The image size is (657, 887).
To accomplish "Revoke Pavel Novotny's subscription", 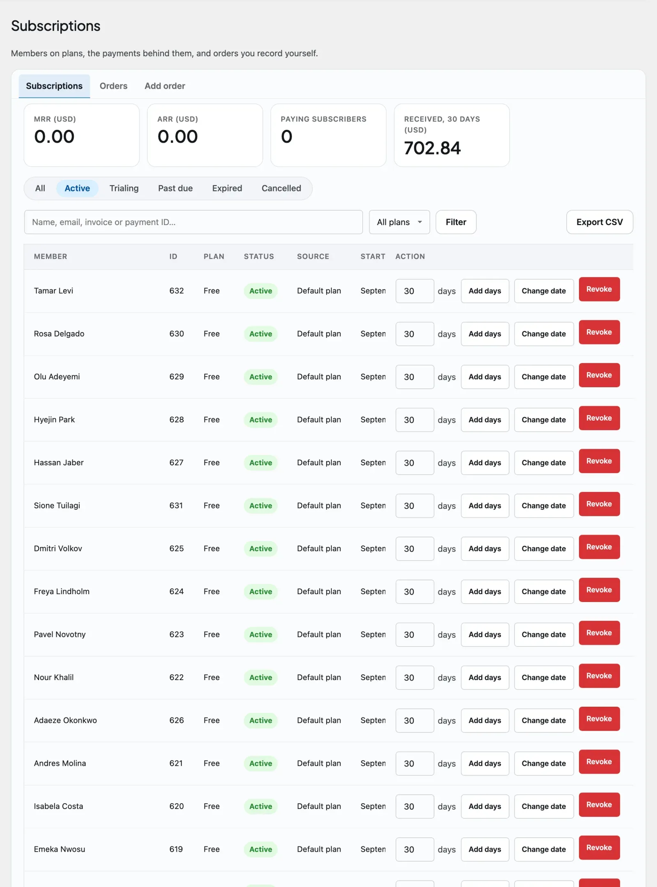I will (x=599, y=633).
